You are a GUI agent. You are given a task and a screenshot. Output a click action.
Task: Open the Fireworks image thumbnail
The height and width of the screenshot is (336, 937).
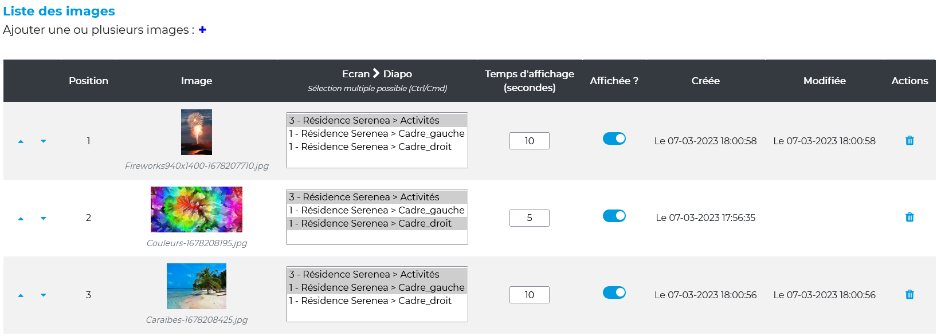click(197, 132)
